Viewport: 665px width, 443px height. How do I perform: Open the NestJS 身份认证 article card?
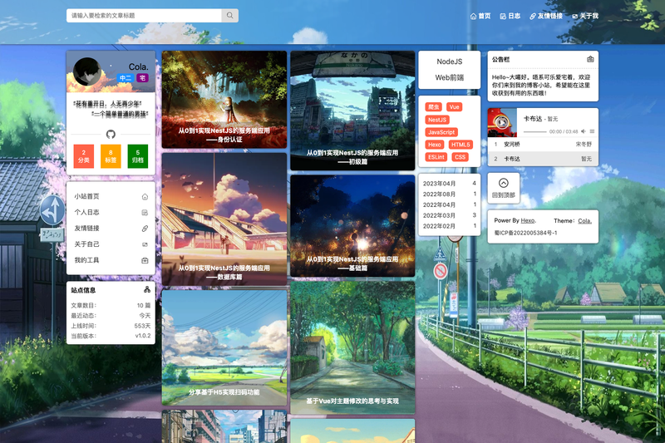click(x=224, y=100)
